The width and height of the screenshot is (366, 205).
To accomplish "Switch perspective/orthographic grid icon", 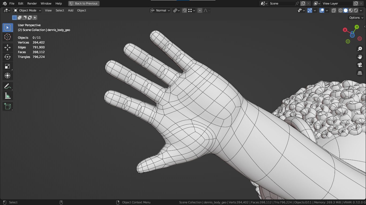I will [360, 73].
